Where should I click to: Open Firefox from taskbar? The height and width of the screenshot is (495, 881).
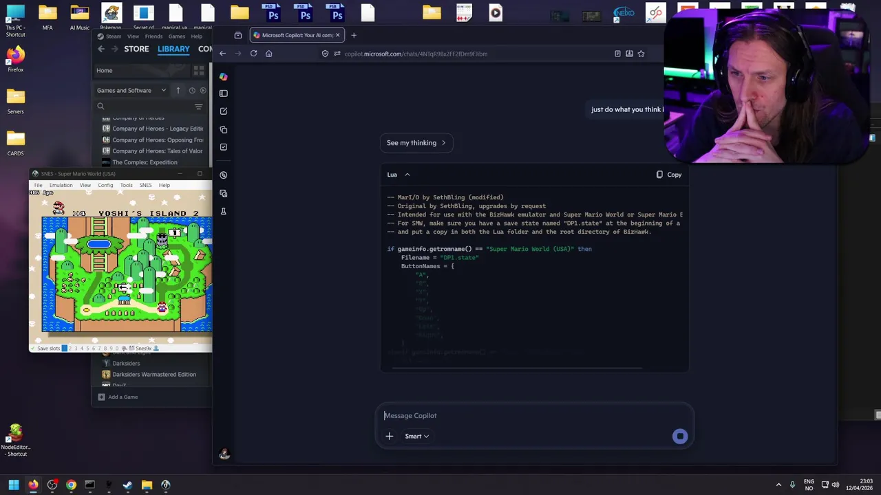[33, 485]
